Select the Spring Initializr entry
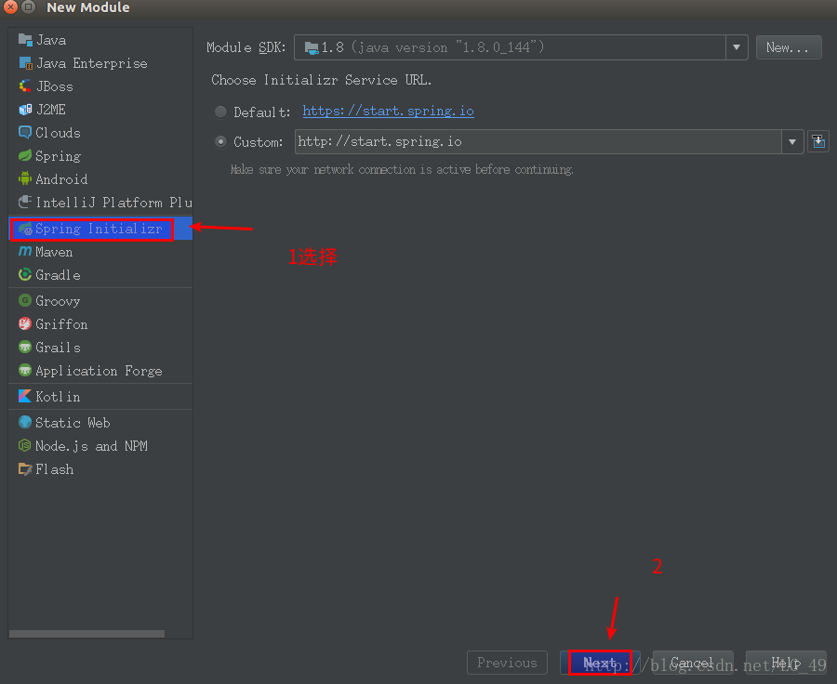The height and width of the screenshot is (684, 837). tap(100, 229)
